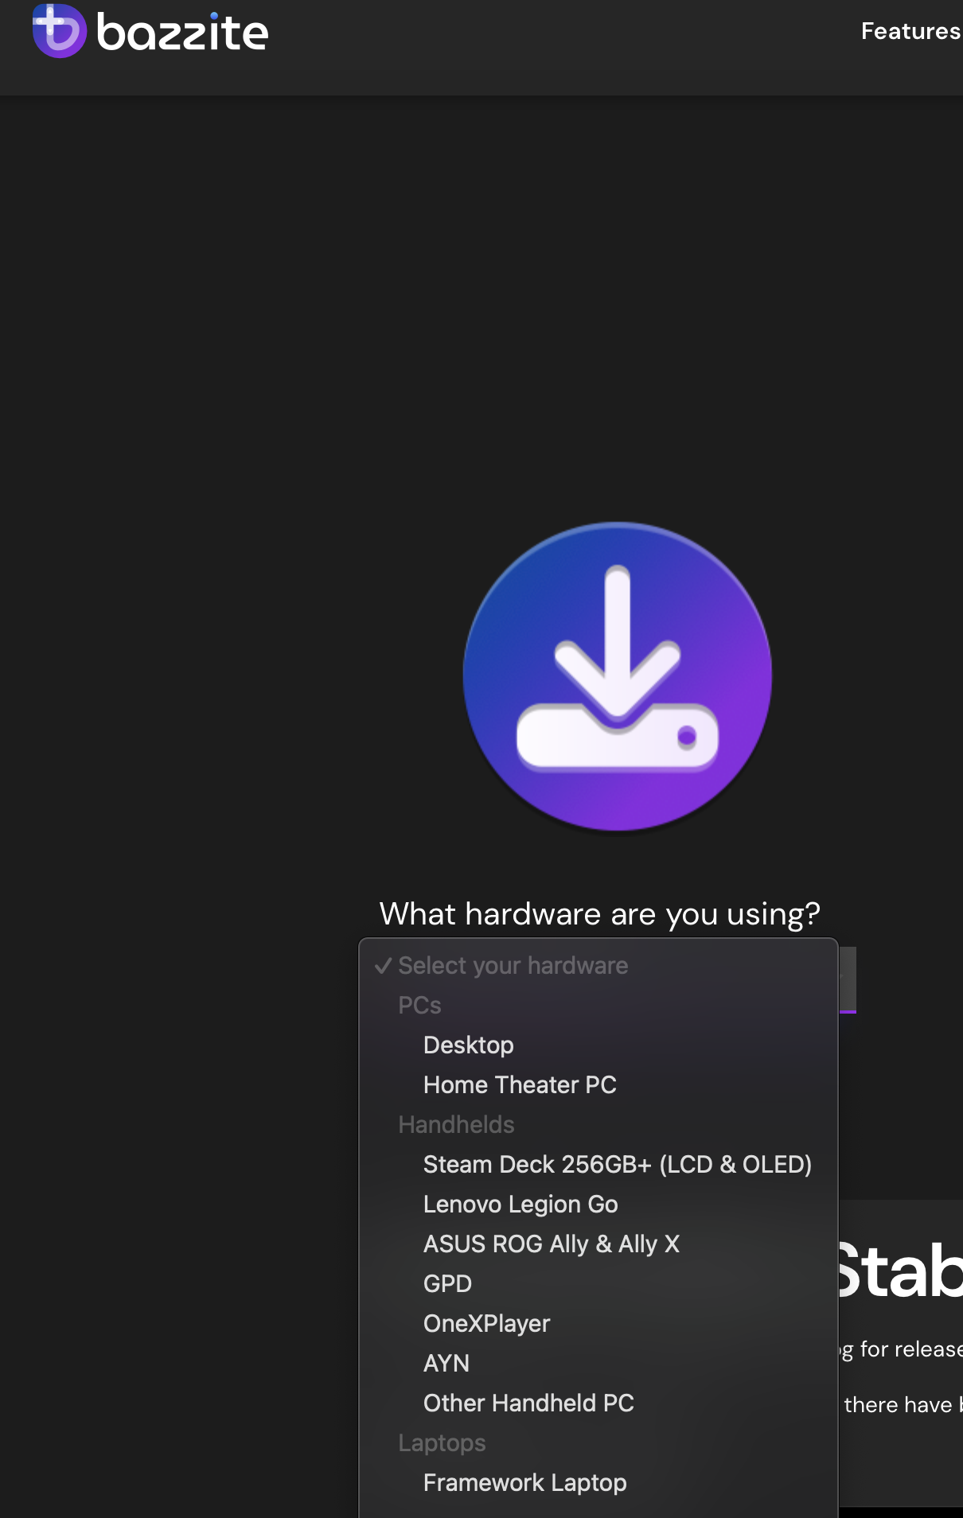963x1518 pixels.
Task: Choose Other Handheld PC option
Action: coord(598,1403)
